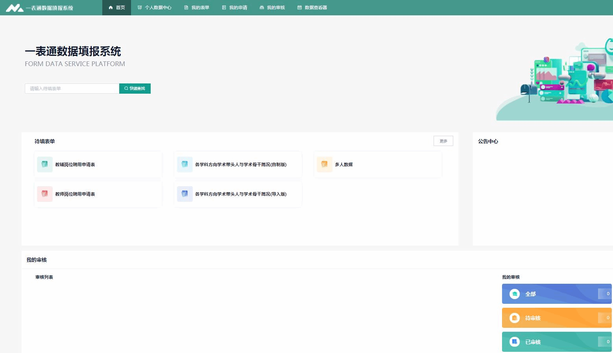Open 我的审核 in the top navigation
The width and height of the screenshot is (613, 353).
tap(272, 7)
